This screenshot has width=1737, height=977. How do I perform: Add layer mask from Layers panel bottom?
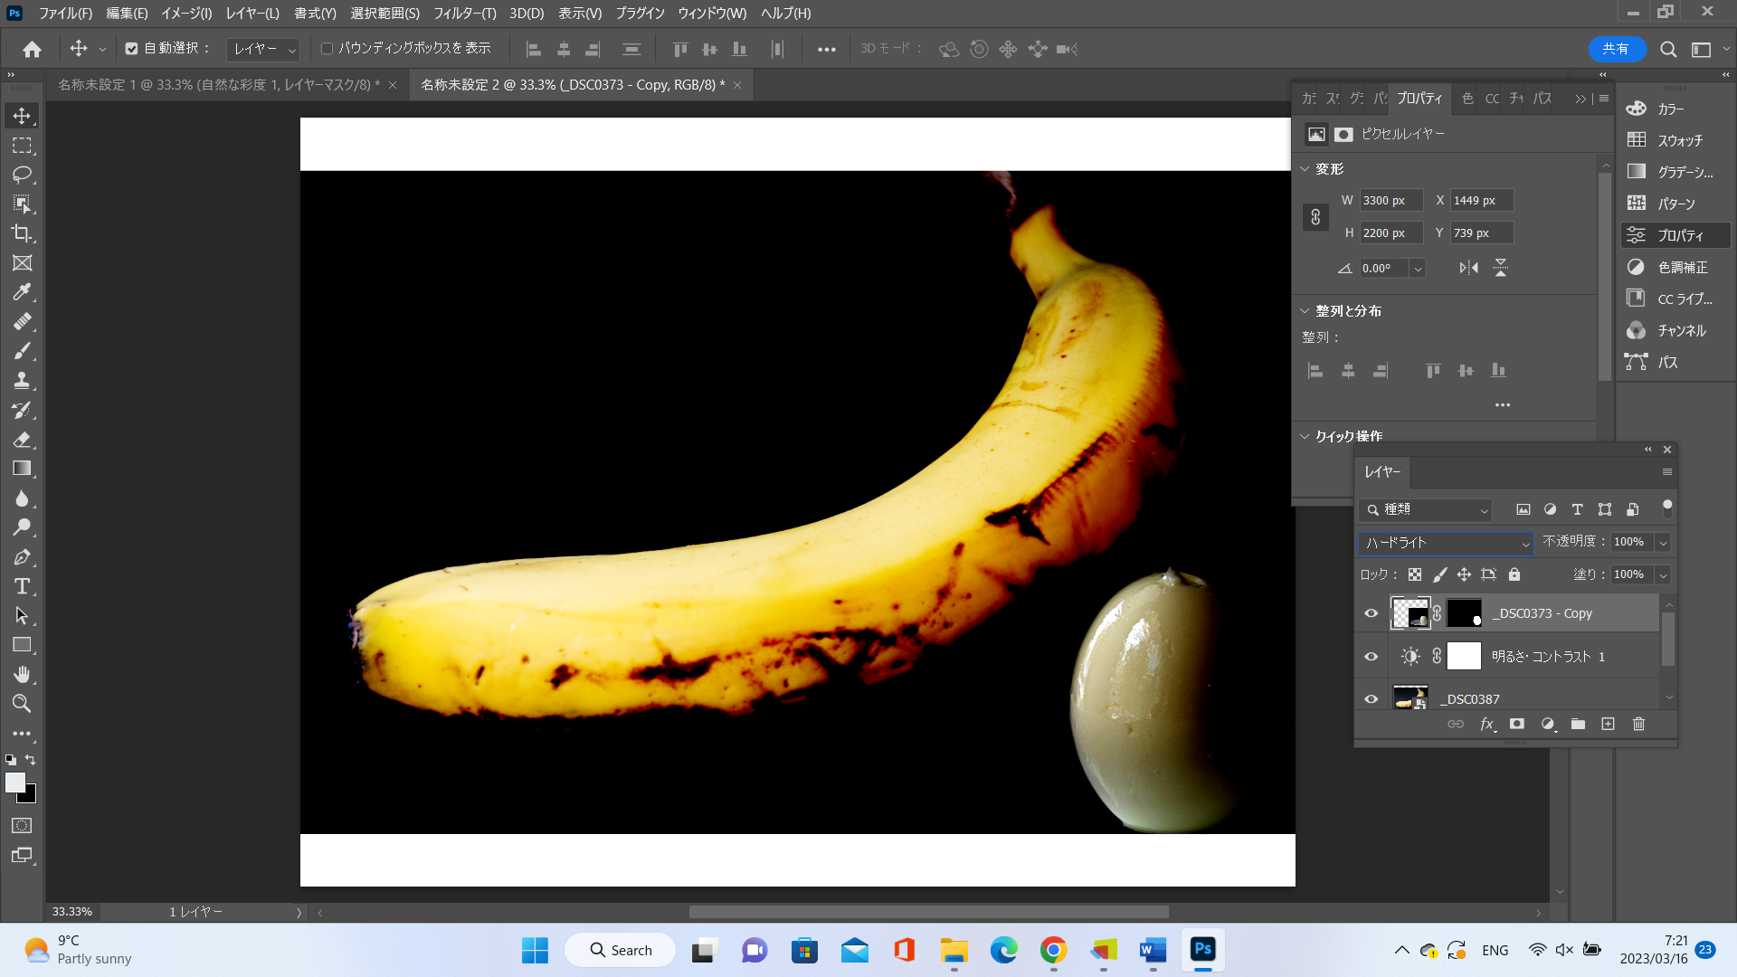pyautogui.click(x=1517, y=724)
